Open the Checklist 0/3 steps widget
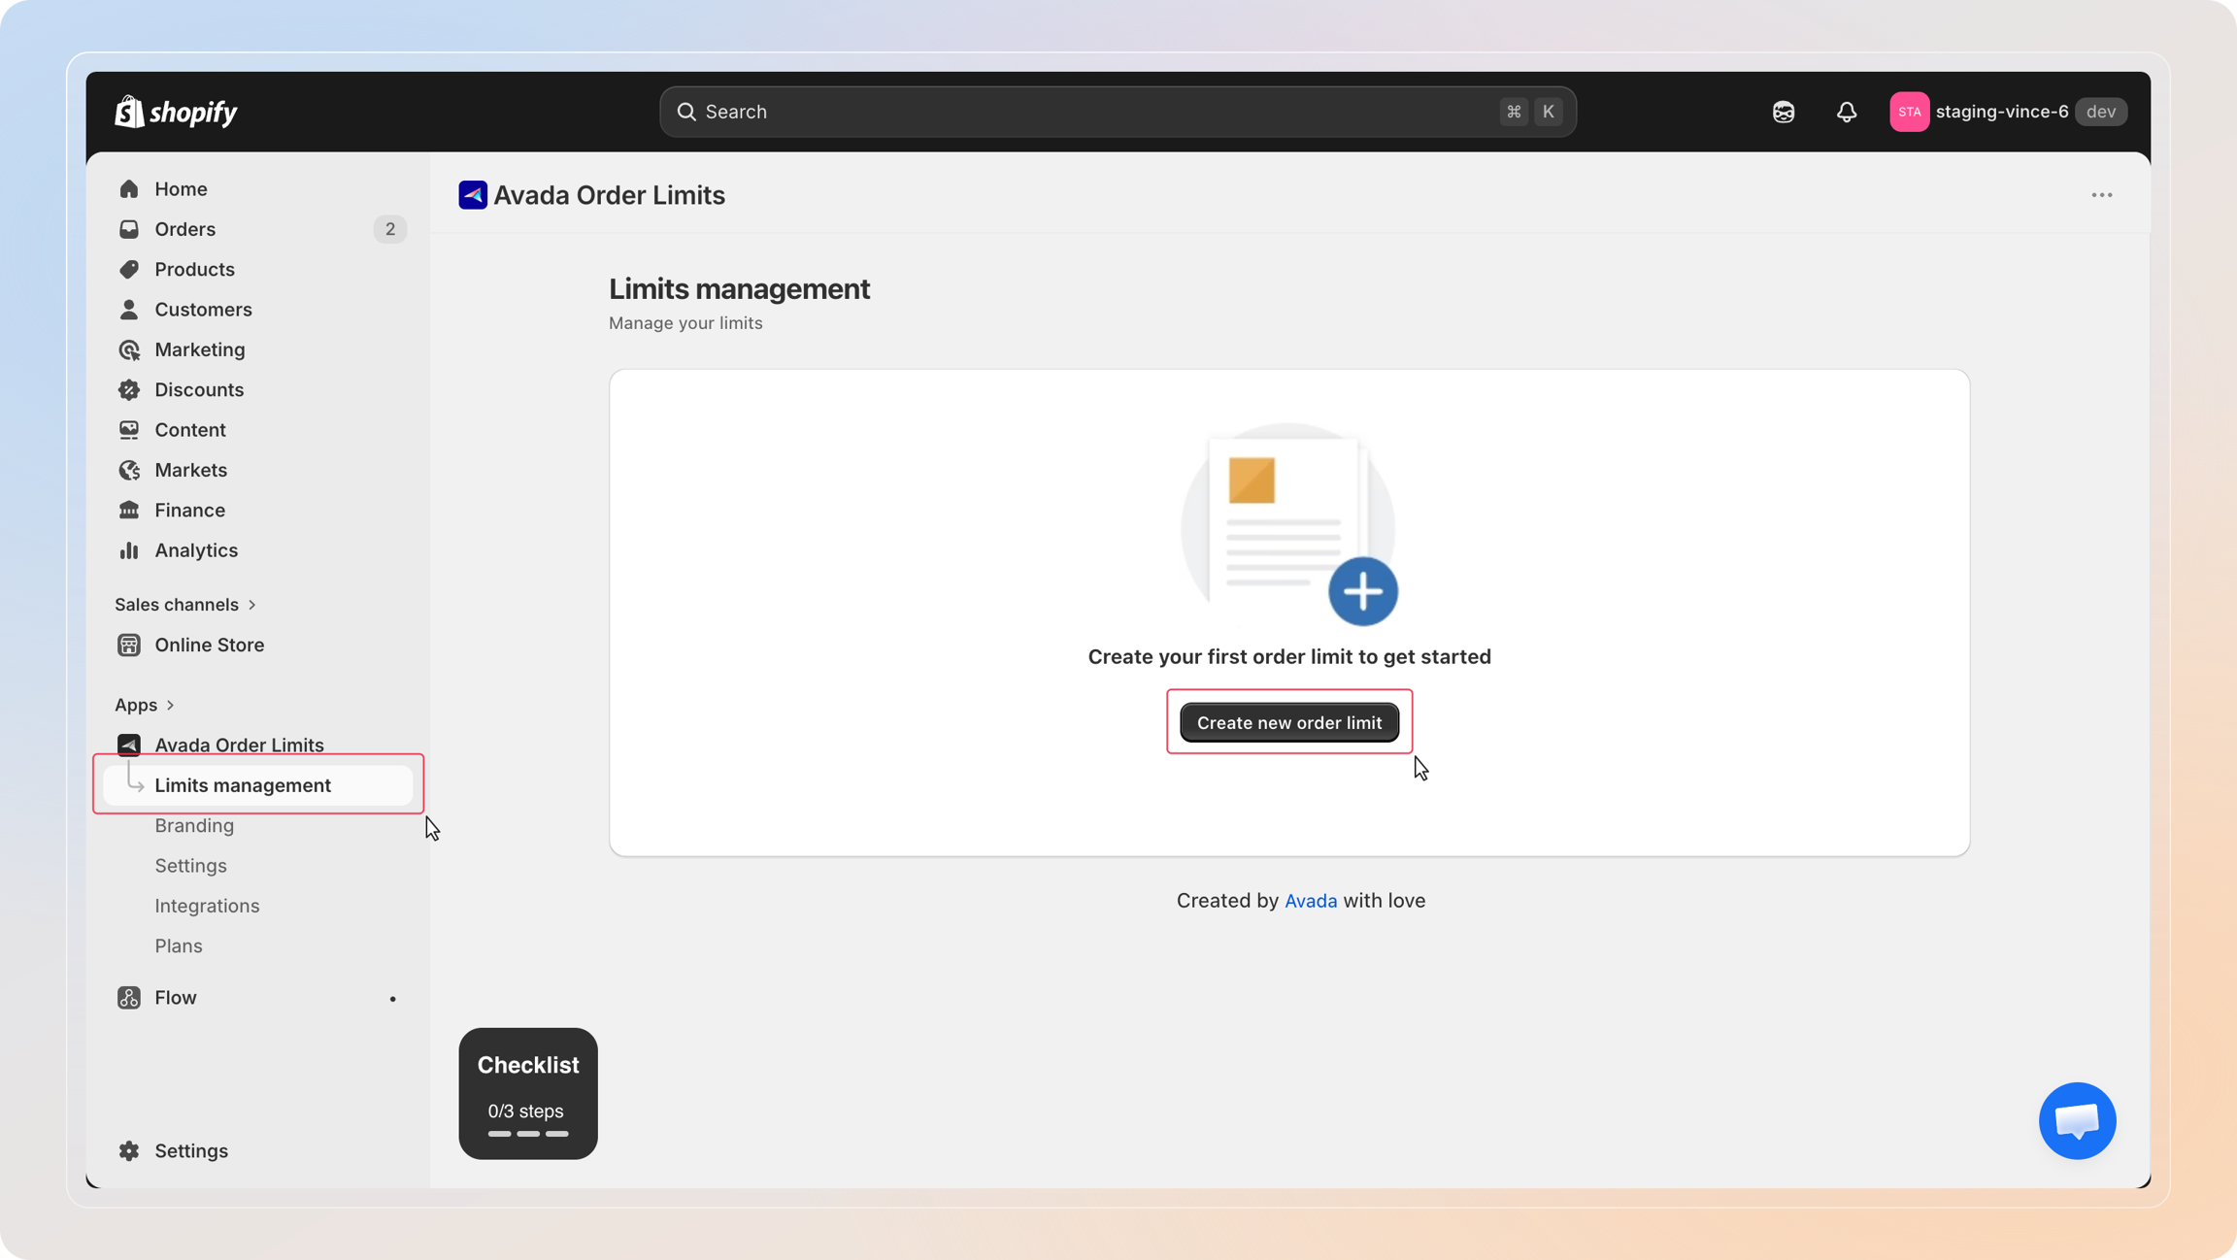Image resolution: width=2237 pixels, height=1260 pixels. (528, 1093)
